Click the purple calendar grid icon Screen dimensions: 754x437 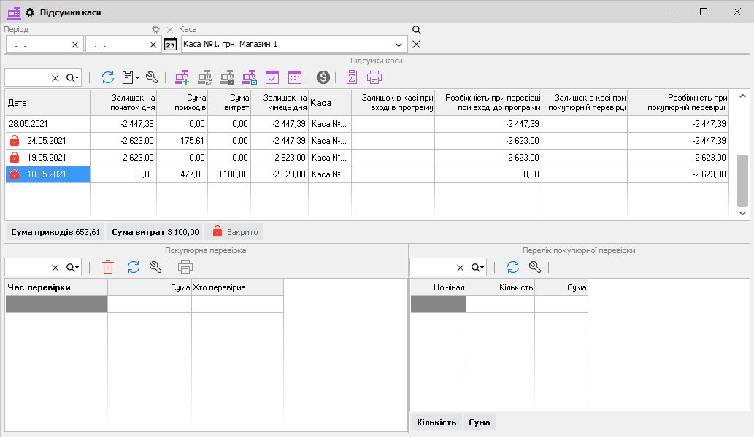[x=295, y=77]
